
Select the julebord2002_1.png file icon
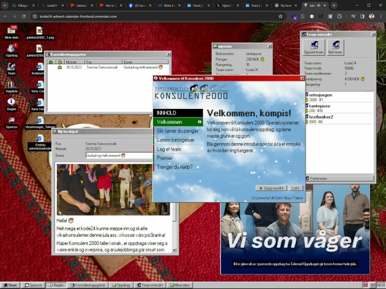(40, 32)
